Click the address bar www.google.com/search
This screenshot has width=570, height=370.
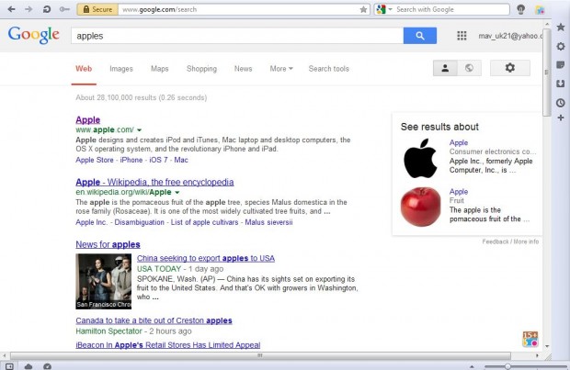coord(238,9)
